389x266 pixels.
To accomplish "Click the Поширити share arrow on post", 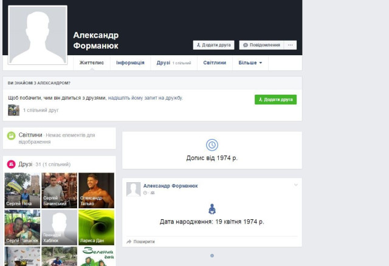I will [x=129, y=242].
